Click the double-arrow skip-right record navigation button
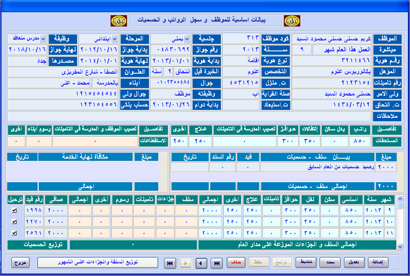The width and height of the screenshot is (410, 276). point(217,263)
